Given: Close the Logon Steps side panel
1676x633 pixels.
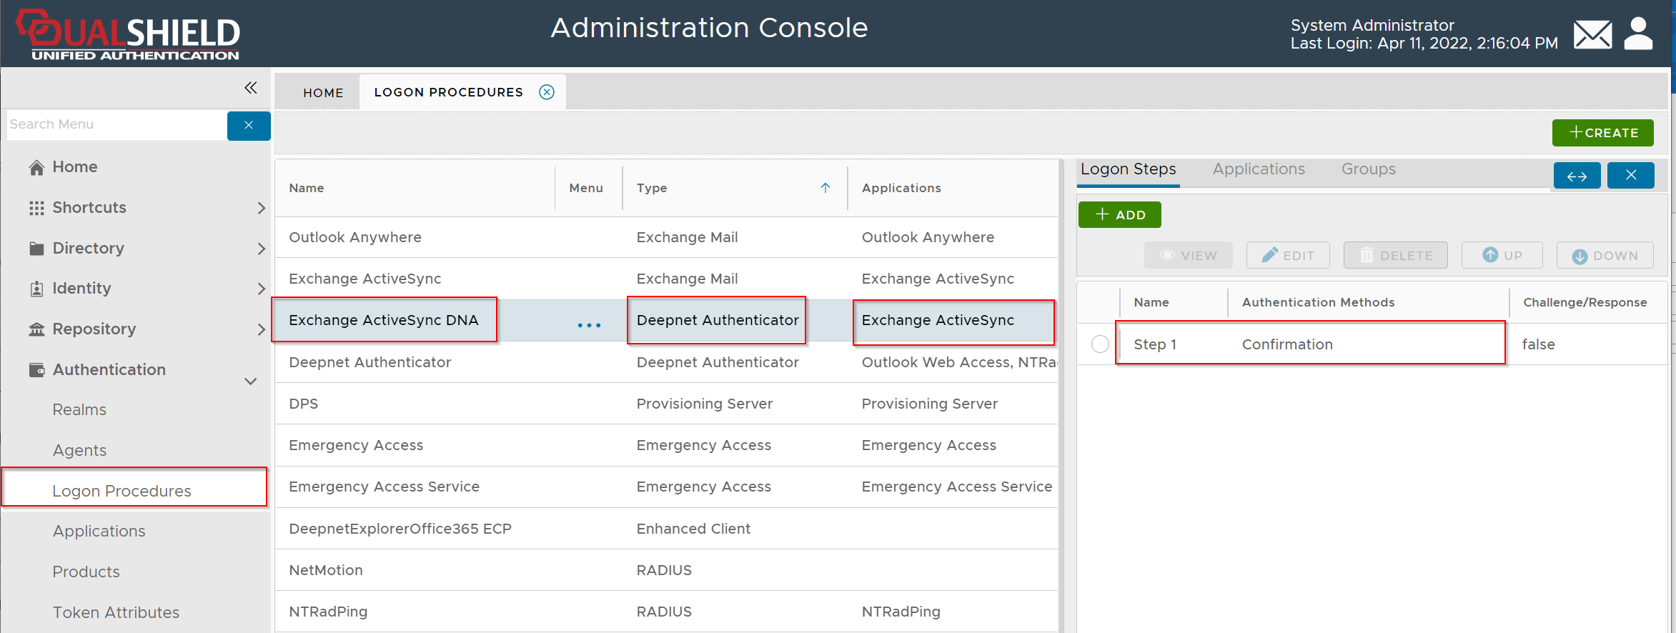Looking at the screenshot, I should [x=1630, y=176].
